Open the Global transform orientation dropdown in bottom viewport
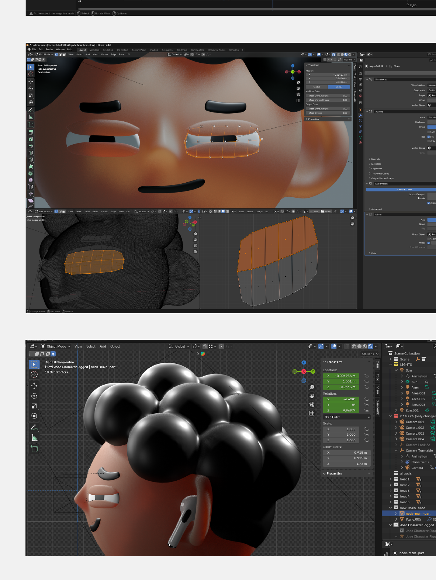The width and height of the screenshot is (436, 580). coord(179,346)
